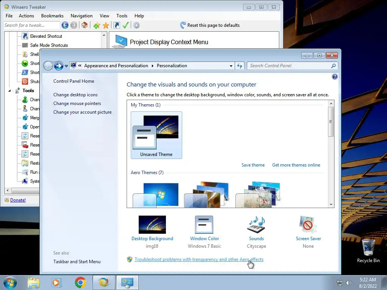Open the Actions menu
Screen dimensions: 387x290
pos(26,16)
